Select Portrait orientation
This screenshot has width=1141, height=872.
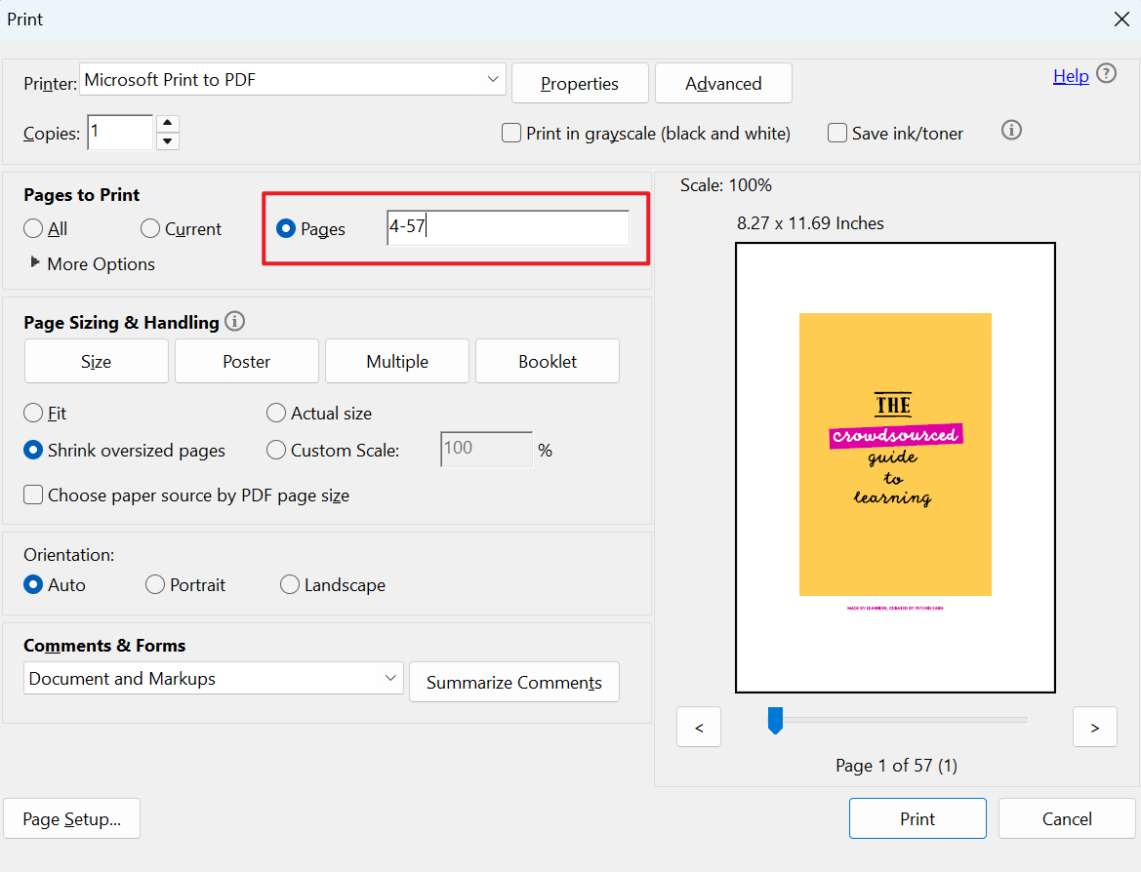154,584
